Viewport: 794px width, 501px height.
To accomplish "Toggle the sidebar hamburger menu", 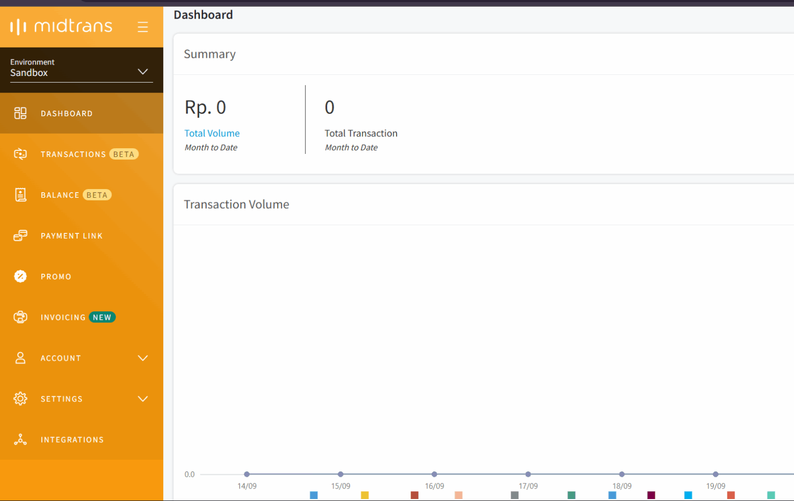I will click(x=143, y=27).
